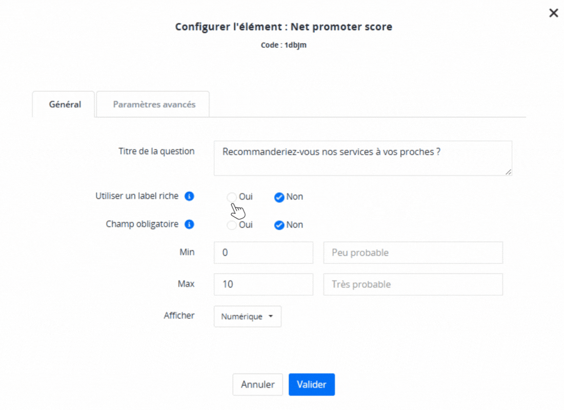Confirm with the Valider button
Image resolution: width=564 pixels, height=410 pixels.
pyautogui.click(x=311, y=384)
